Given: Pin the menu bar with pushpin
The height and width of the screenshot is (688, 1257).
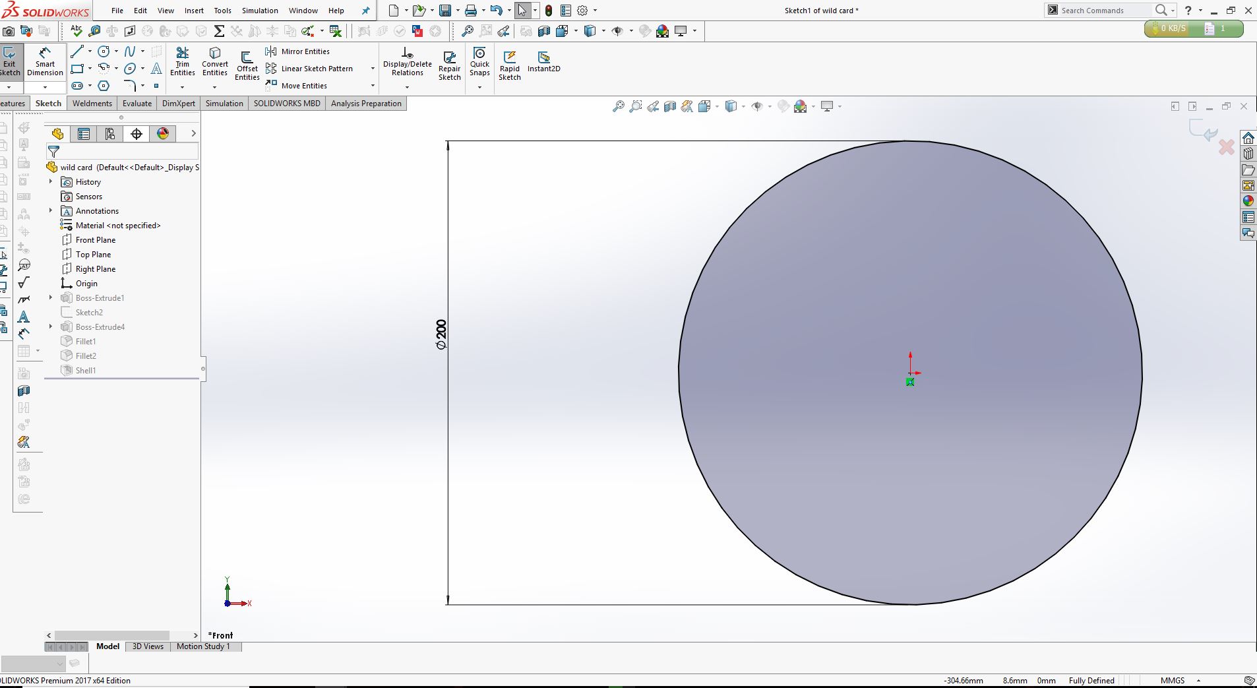Looking at the screenshot, I should pyautogui.click(x=366, y=11).
